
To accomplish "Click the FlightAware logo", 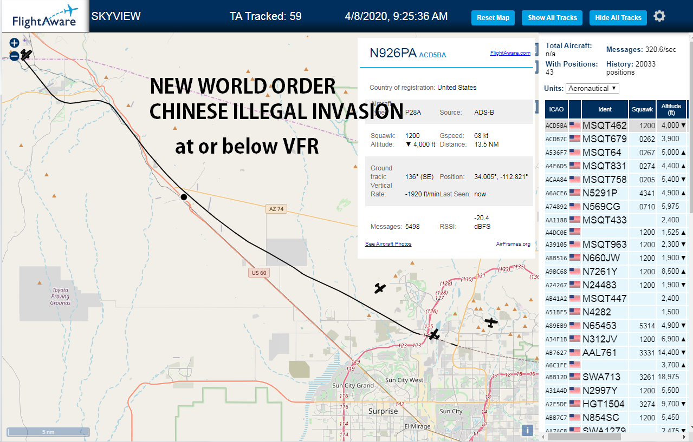I will [46, 16].
